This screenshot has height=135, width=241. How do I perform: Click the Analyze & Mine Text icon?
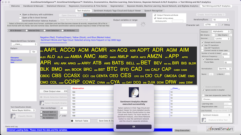(204, 120)
